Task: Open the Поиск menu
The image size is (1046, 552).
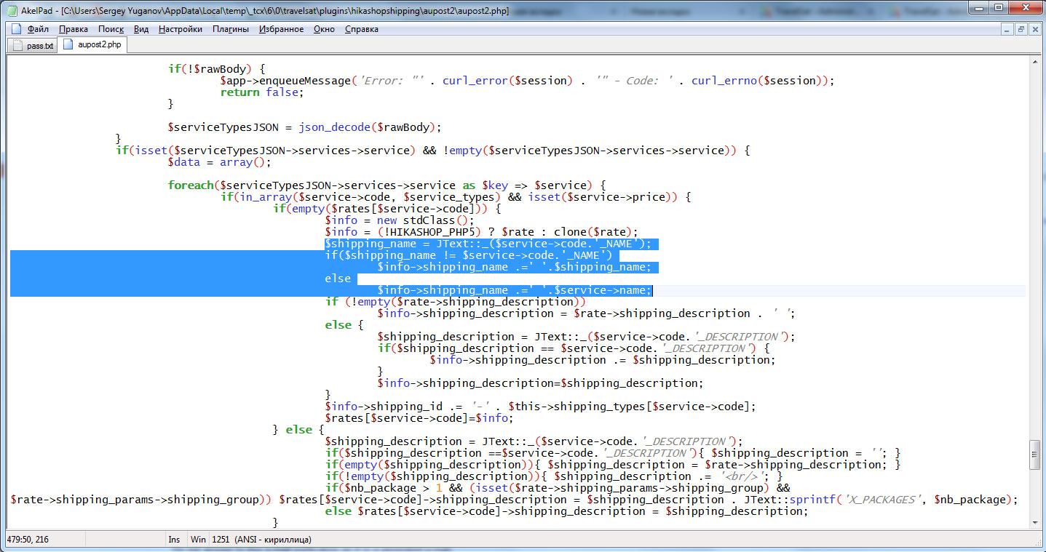Action: coord(111,29)
